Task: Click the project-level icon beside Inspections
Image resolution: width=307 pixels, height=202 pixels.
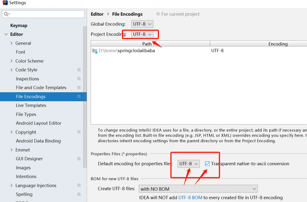Action: [x=79, y=78]
